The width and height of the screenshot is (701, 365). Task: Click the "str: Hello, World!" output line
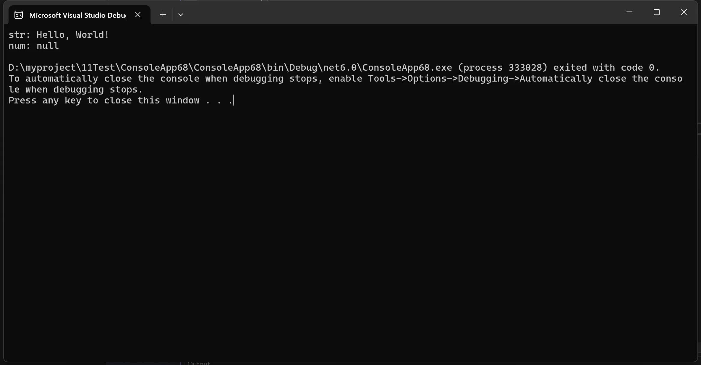coord(59,35)
